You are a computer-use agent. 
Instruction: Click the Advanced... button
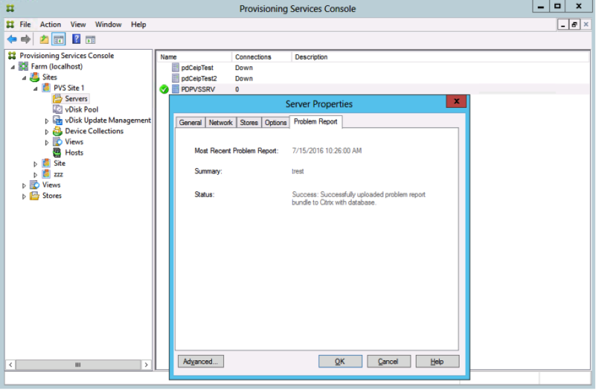(x=201, y=362)
